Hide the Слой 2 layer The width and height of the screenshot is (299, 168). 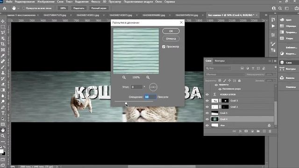click(x=207, y=107)
